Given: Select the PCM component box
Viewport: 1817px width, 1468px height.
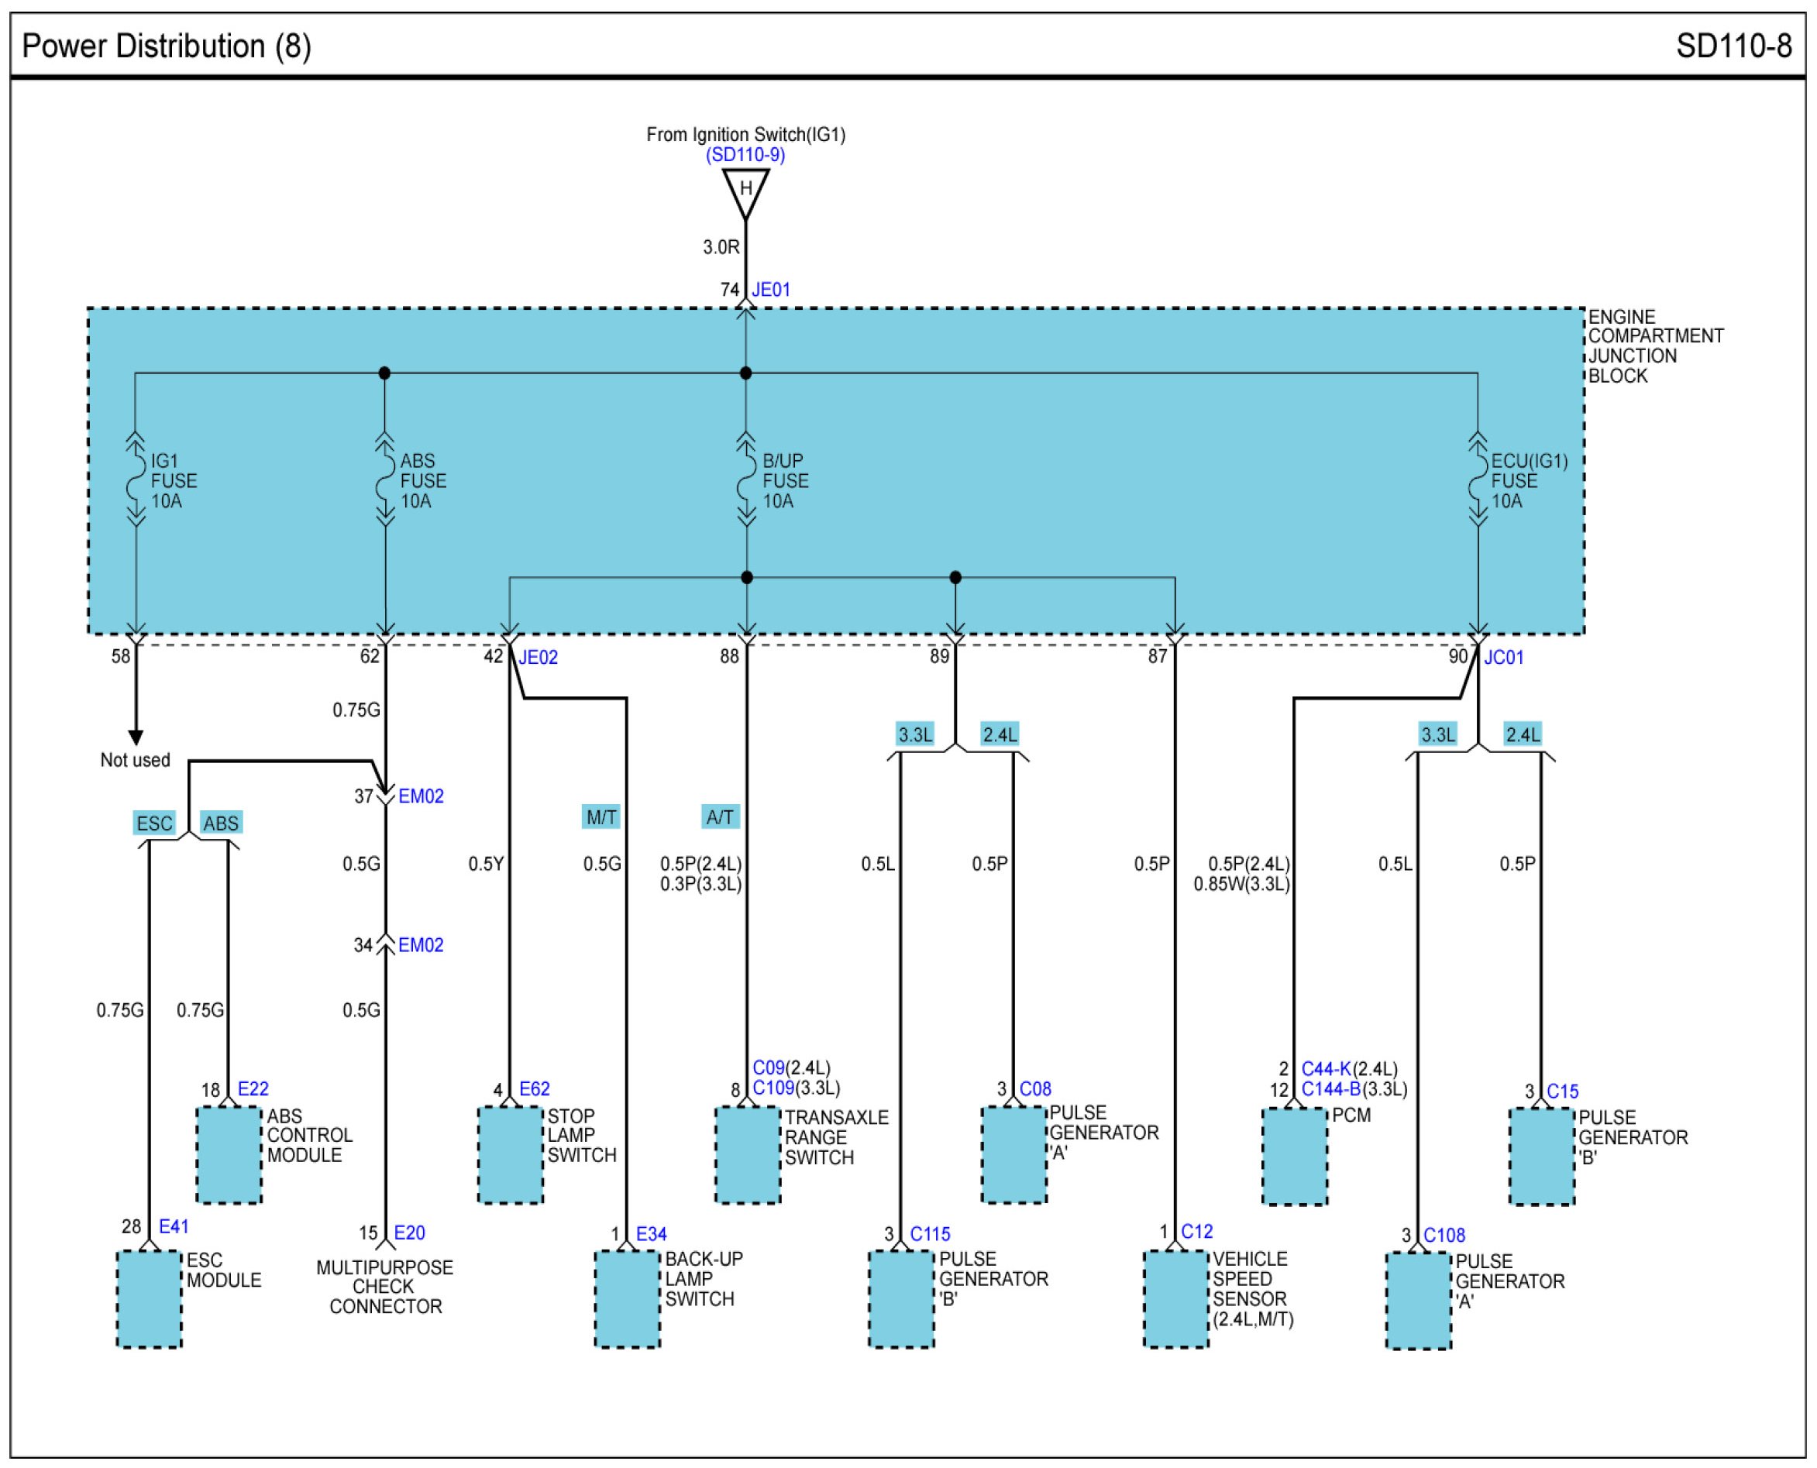Looking at the screenshot, I should coord(1294,1156).
